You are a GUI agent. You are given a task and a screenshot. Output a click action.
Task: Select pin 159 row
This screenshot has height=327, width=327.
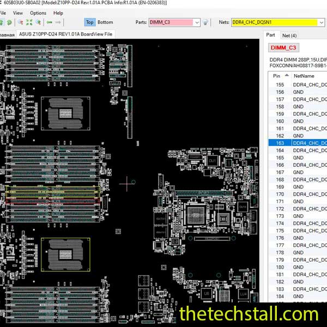click(298, 114)
